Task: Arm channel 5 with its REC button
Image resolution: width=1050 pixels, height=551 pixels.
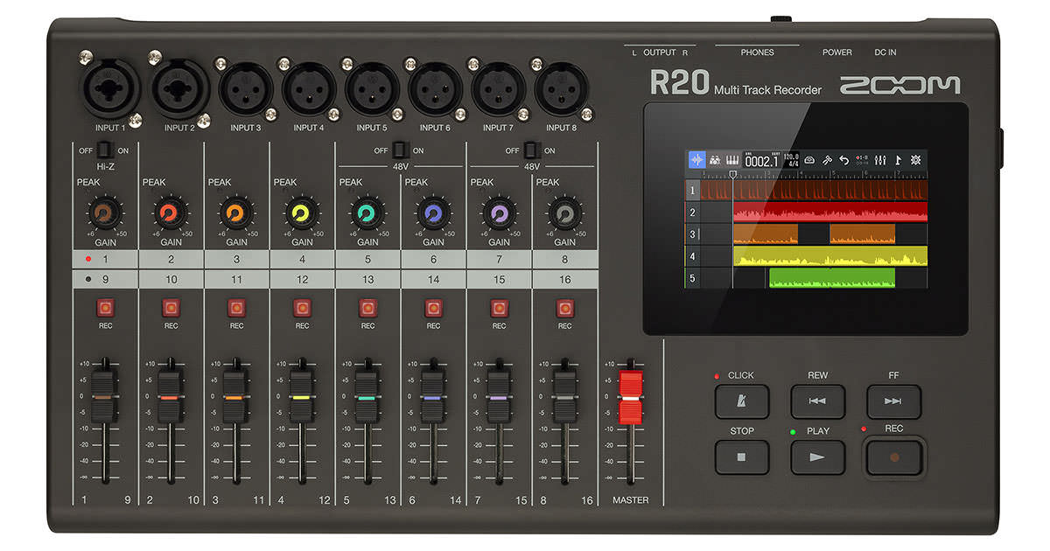Action: 367,308
